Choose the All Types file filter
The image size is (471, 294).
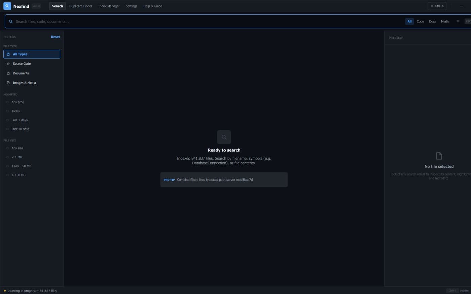pyautogui.click(x=32, y=54)
